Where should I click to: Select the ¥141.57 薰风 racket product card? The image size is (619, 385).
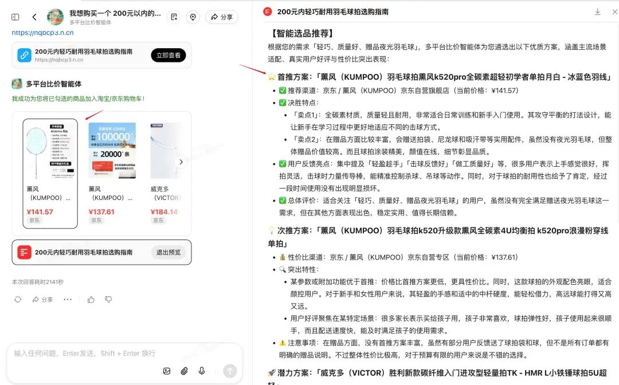[x=50, y=174]
